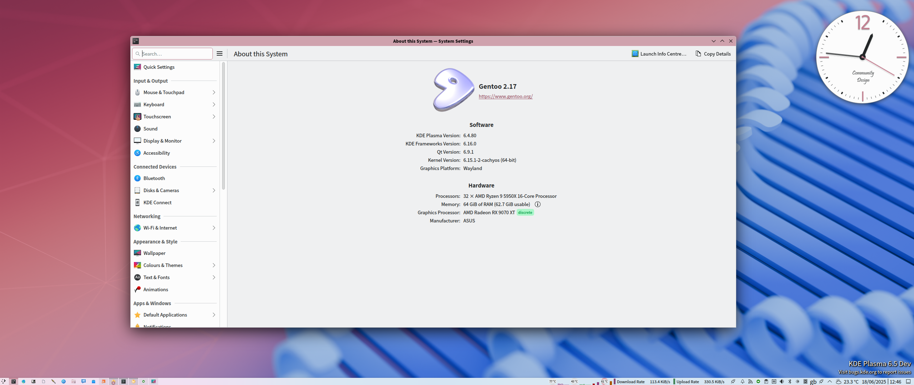The width and height of the screenshot is (914, 385).
Task: Expand Mouse & Touchpad submenu chevron
Action: pos(214,92)
